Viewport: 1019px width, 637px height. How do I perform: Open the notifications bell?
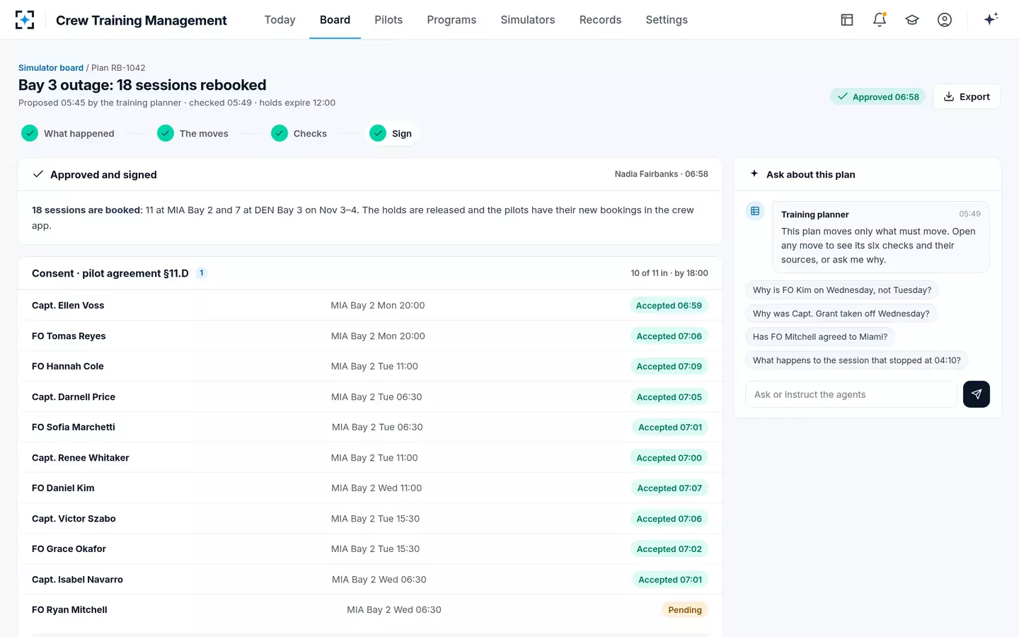tap(880, 20)
